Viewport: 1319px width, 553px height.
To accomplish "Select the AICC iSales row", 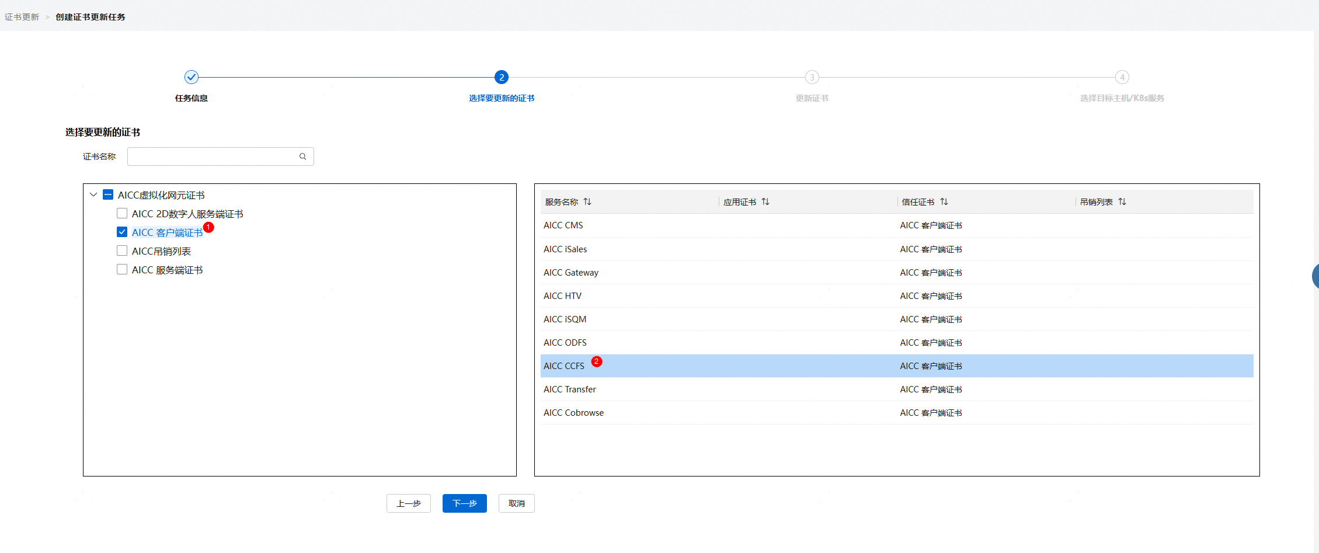I will 897,249.
